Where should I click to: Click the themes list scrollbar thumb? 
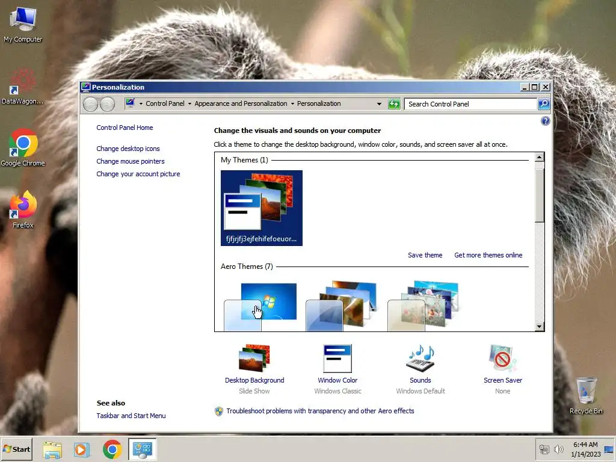540,196
